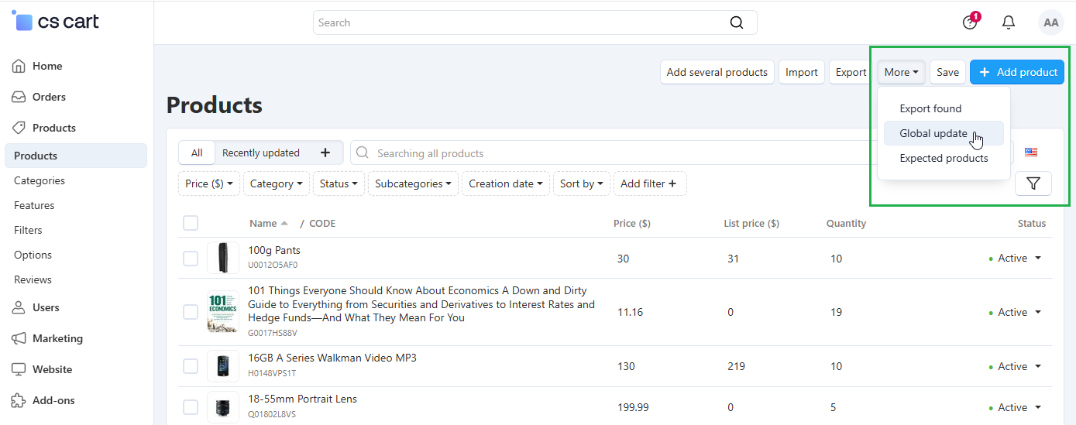This screenshot has width=1076, height=425.
Task: Click Add several products button
Action: [717, 72]
